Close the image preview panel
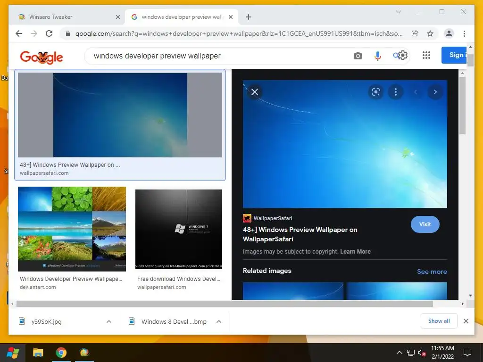The image size is (483, 362). 254,92
